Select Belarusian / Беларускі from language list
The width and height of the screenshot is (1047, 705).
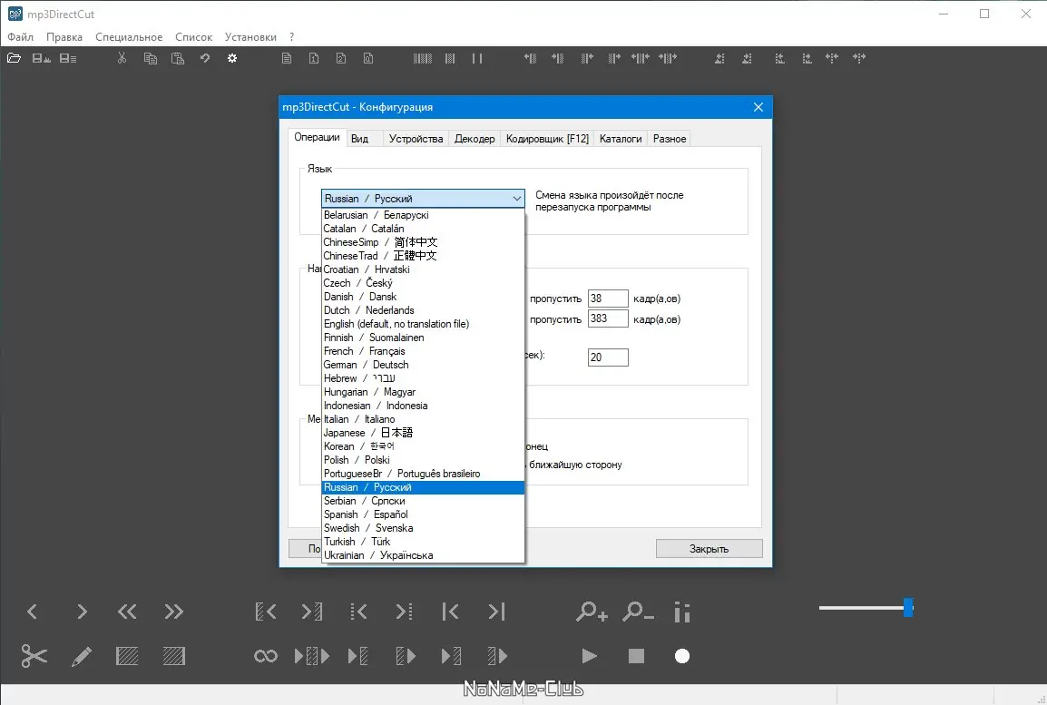click(423, 215)
